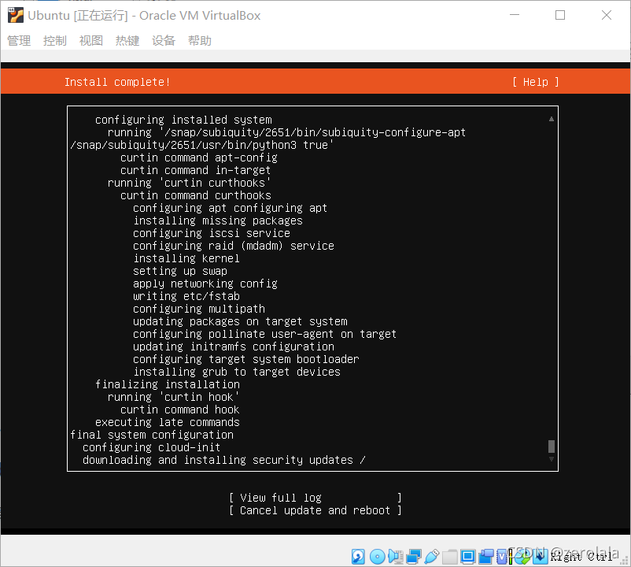The height and width of the screenshot is (567, 631).
Task: Click 'updating packages on target system' line
Action: pos(240,321)
